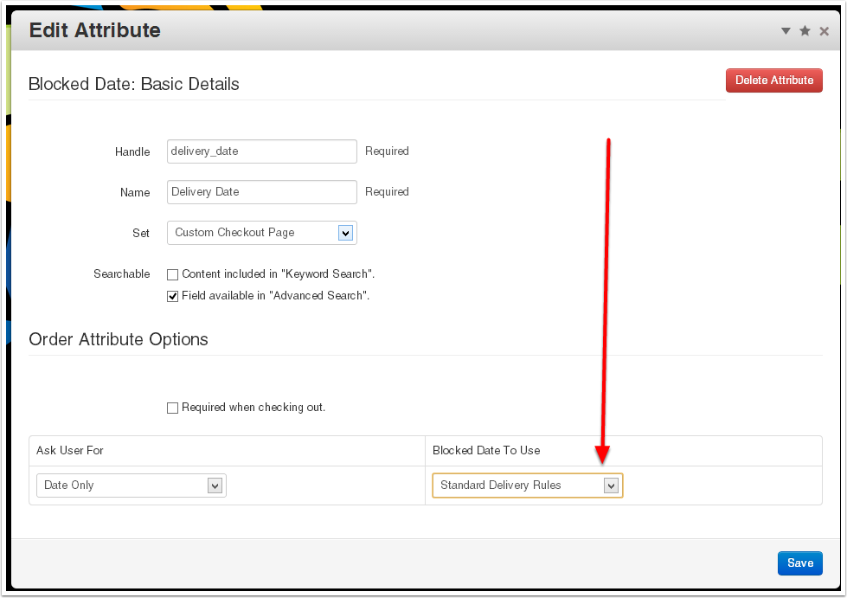
Task: Close the Edit Attribute dialog
Action: [824, 31]
